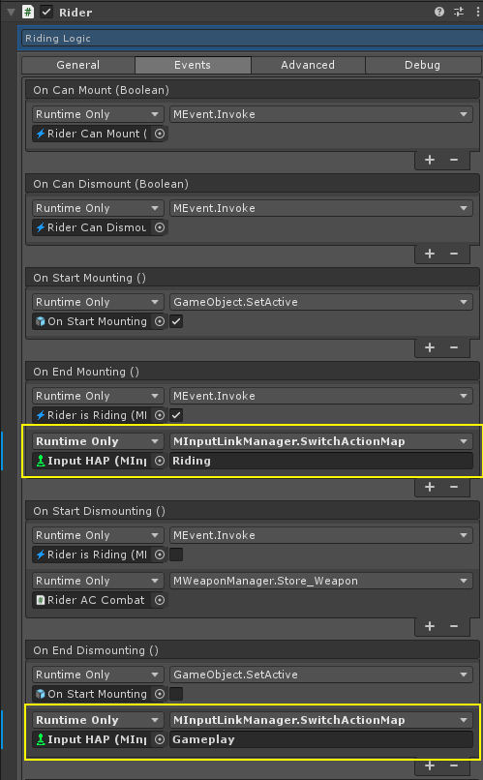This screenshot has height=780, width=483.
Task: Switch to the General tab
Action: click(78, 65)
